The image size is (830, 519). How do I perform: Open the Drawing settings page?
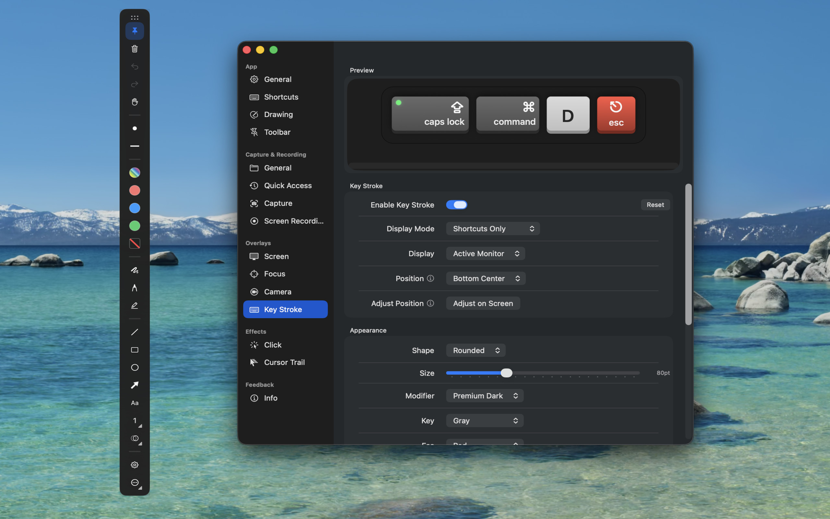click(x=285, y=115)
